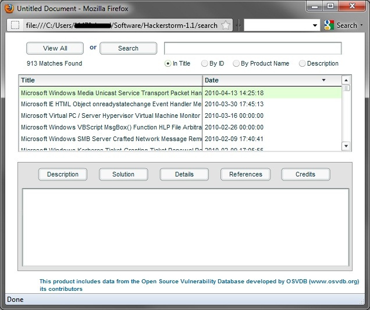The image size is (370, 310).
Task: Open the search engine options arrow beside Search
Action: tap(361, 25)
